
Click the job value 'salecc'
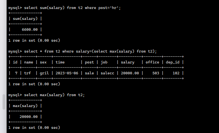pyautogui.click(x=107, y=73)
